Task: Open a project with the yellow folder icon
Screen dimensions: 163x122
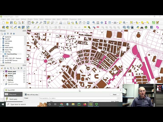Action: [7, 23]
